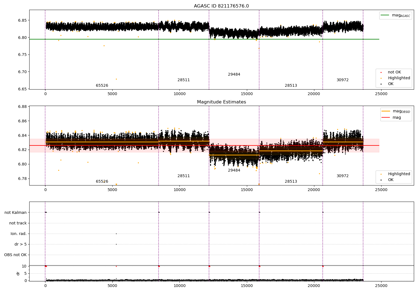Screen dimensions: 418x292
Task: Click obsid label 28511 in Magnitude Estimates plot
Action: pos(184,176)
